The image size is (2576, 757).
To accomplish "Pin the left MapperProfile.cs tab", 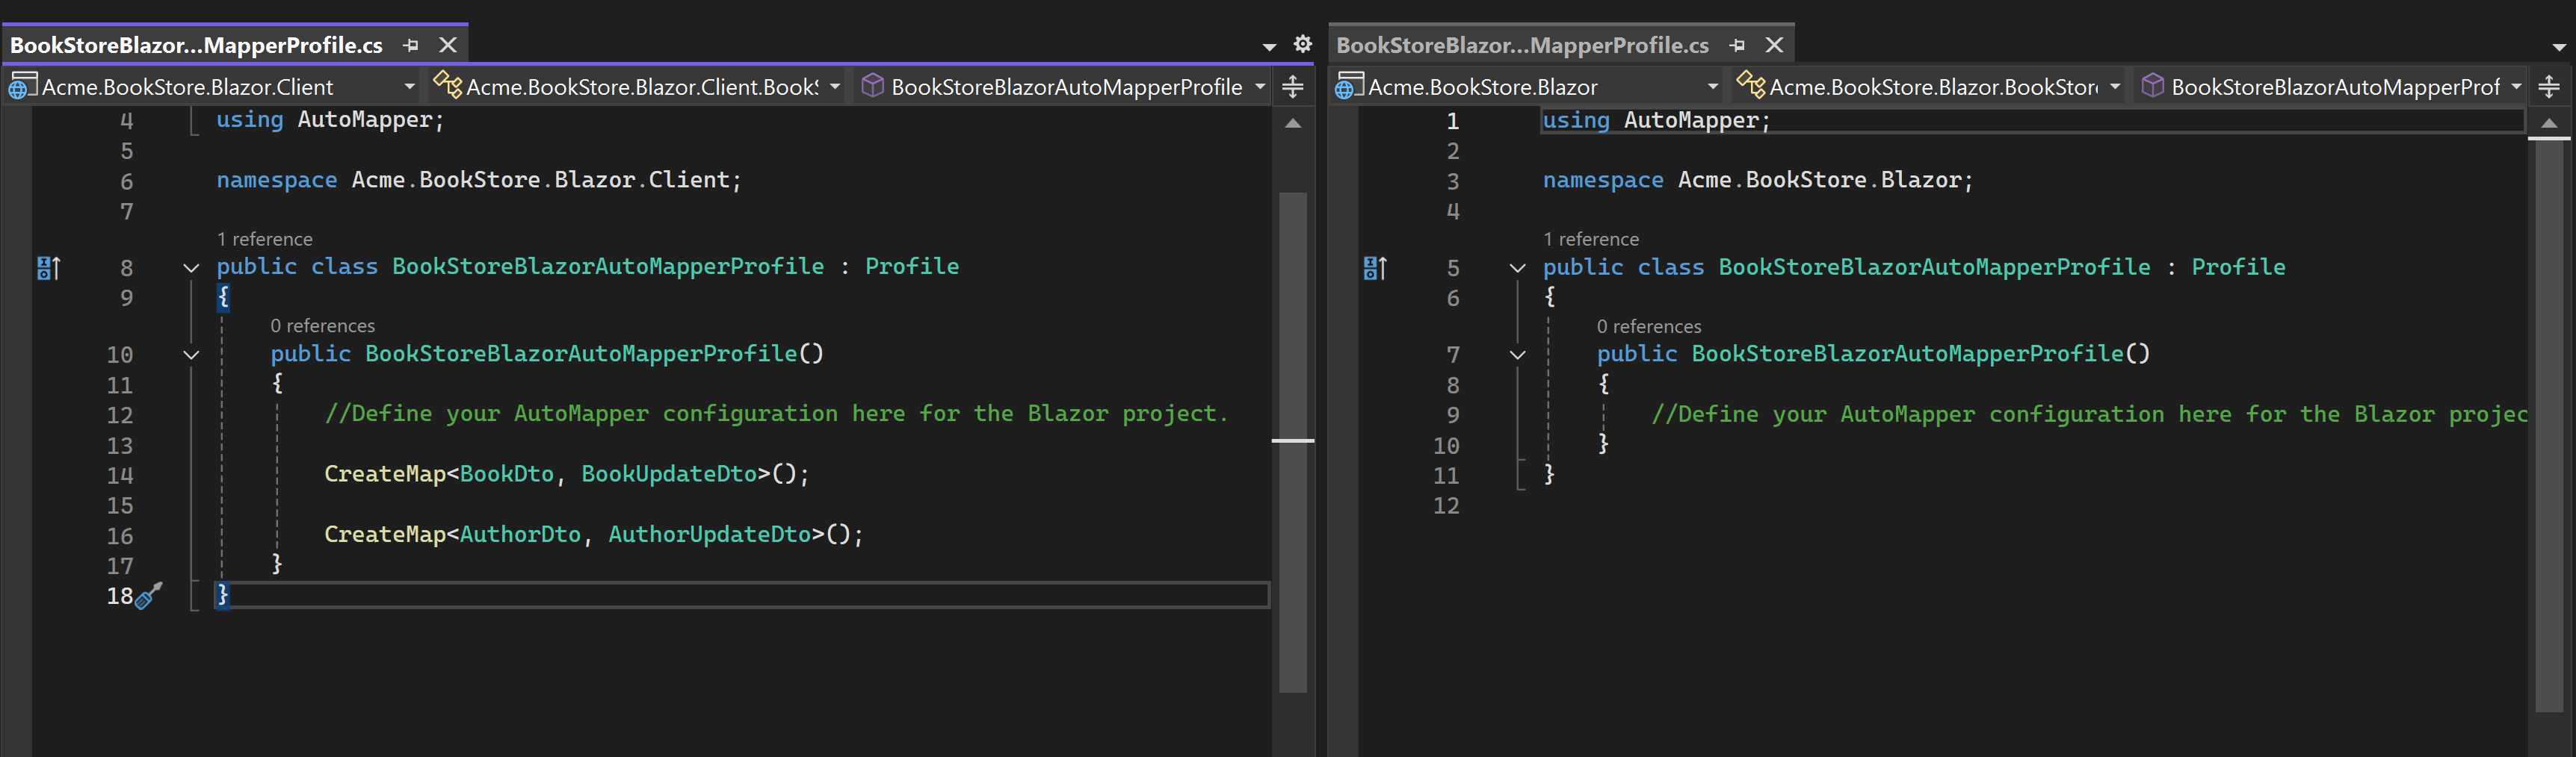I will tap(410, 45).
